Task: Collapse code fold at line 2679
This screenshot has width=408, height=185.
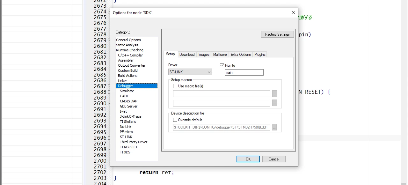Action: pyautogui.click(x=109, y=40)
